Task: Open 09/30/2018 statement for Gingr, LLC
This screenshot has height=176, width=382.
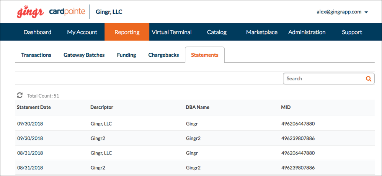Action: pos(30,124)
